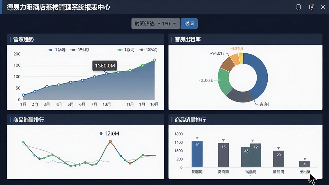
Task: Click the bar labeled 46
Action: click(x=245, y=157)
